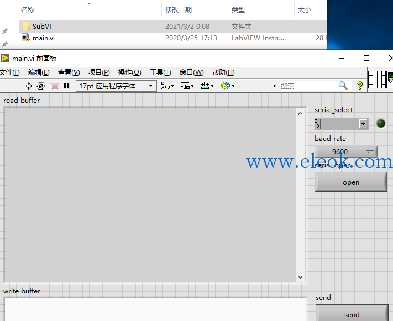Click the serial port status LED
The width and height of the screenshot is (393, 321).
(381, 123)
